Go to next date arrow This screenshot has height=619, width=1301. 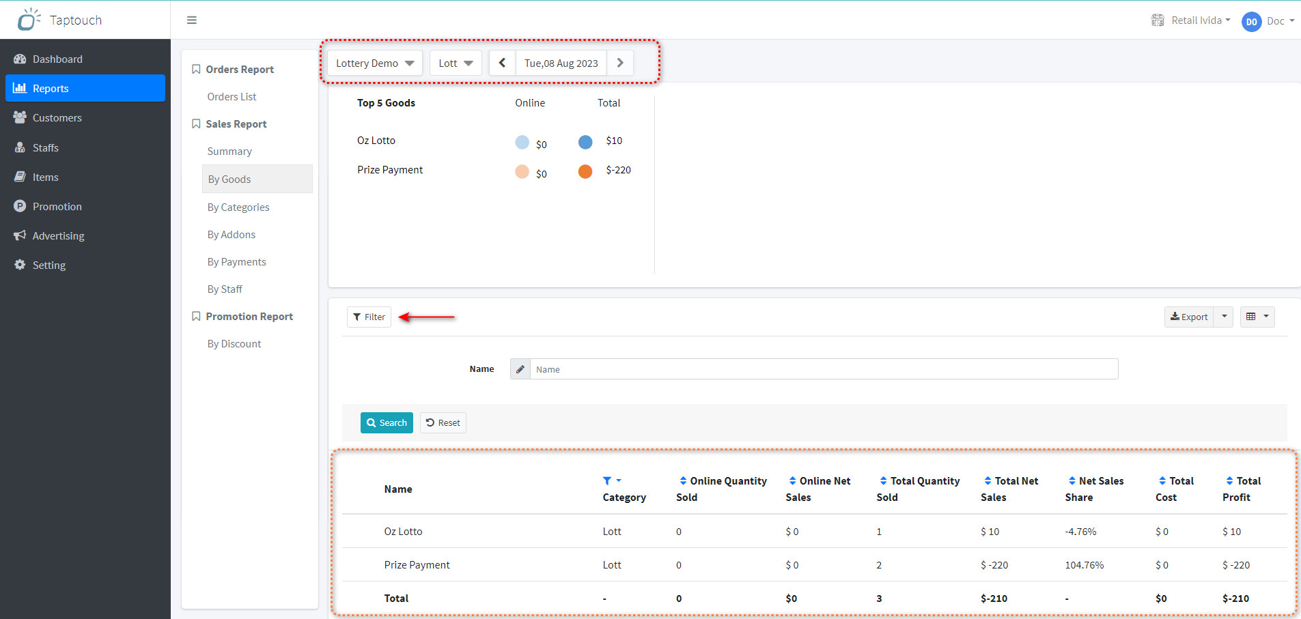[x=620, y=63]
